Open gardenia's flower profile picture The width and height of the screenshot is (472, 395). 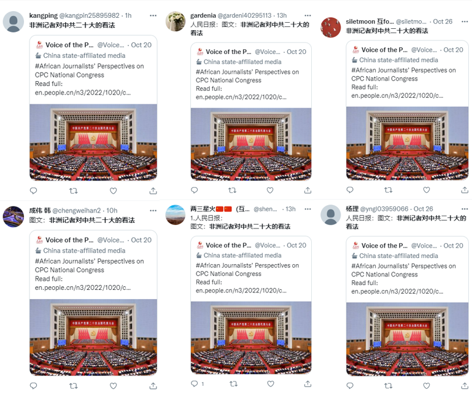[176, 22]
